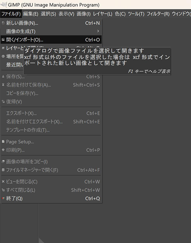Viewport: 191px width, 243px height.
Task: Select コピーを保存(Y)... entry
Action: 51,93
